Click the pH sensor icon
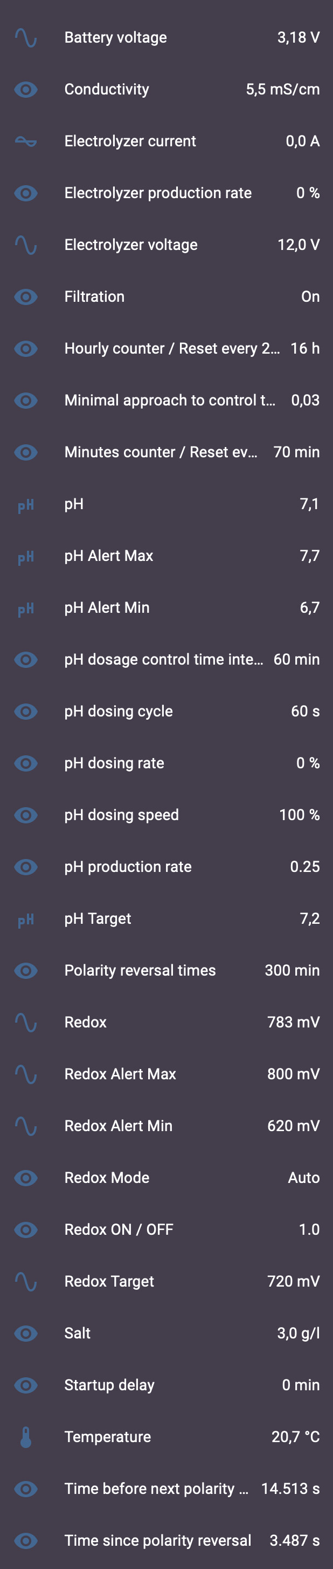333x1569 pixels. 25,504
